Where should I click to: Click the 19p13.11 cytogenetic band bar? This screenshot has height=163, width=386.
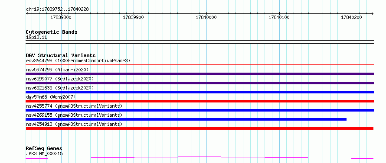coord(200,42)
